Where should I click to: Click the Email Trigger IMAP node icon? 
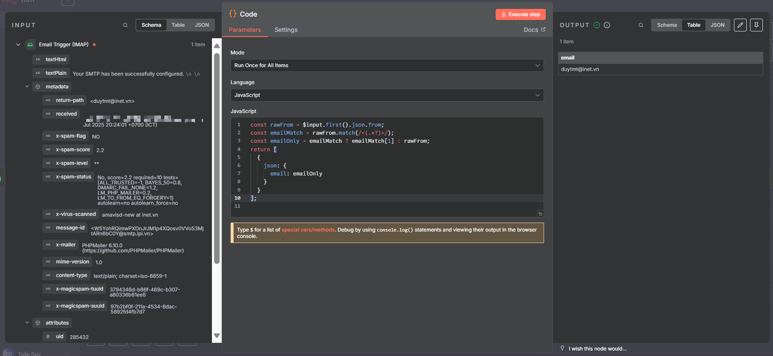[x=30, y=45]
